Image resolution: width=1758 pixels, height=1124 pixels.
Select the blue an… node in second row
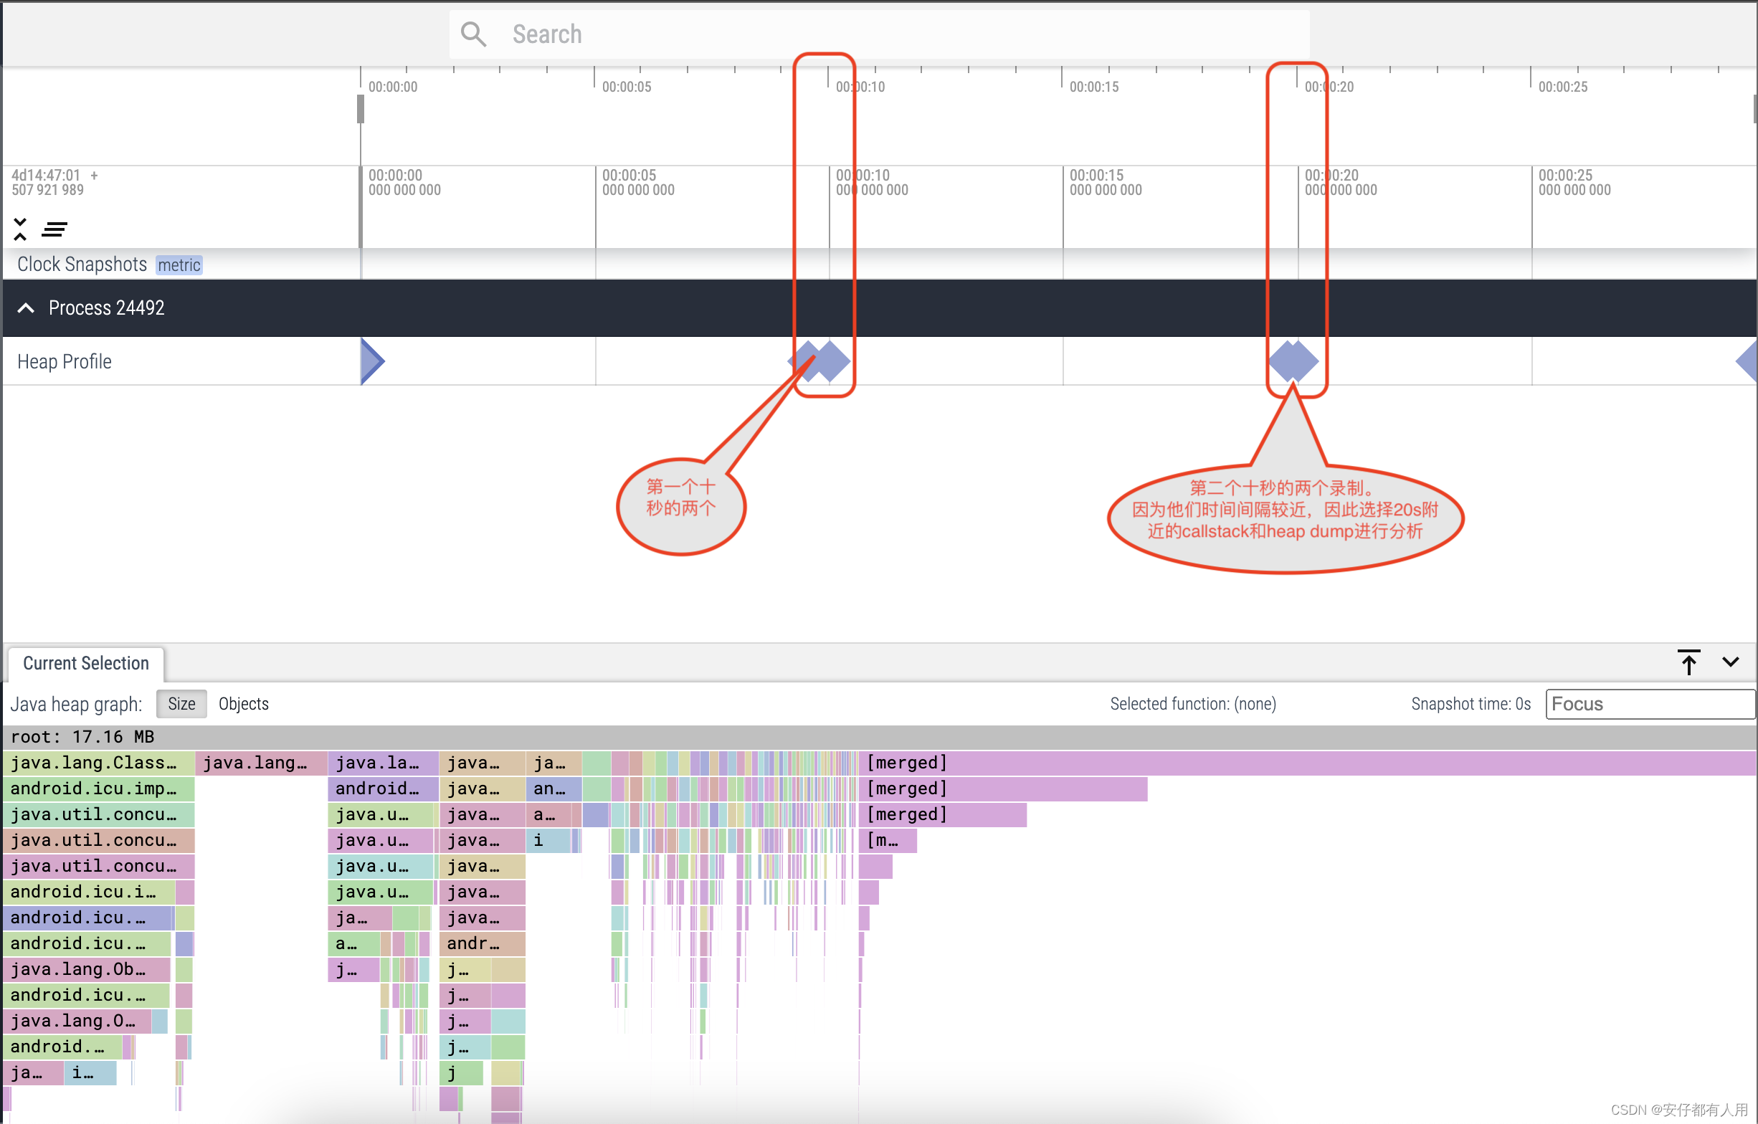tap(554, 789)
